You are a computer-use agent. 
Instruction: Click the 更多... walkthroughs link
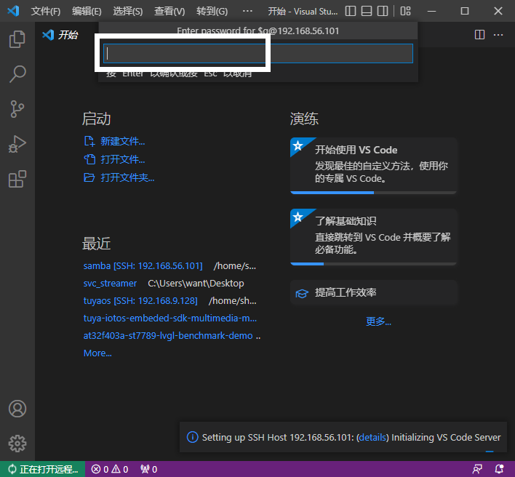[378, 321]
